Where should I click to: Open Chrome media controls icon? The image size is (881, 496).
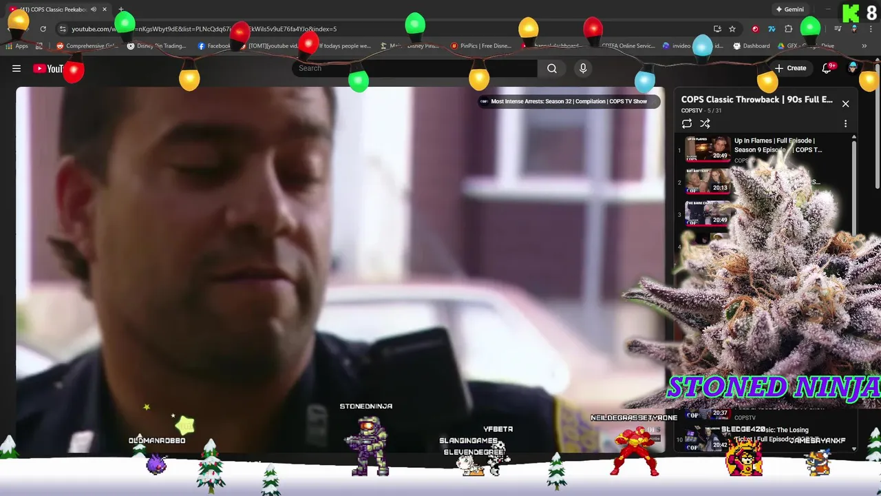point(838,29)
